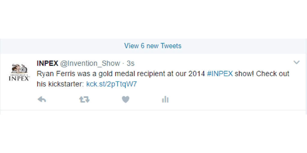Like the tweet with the heart icon

point(126,100)
